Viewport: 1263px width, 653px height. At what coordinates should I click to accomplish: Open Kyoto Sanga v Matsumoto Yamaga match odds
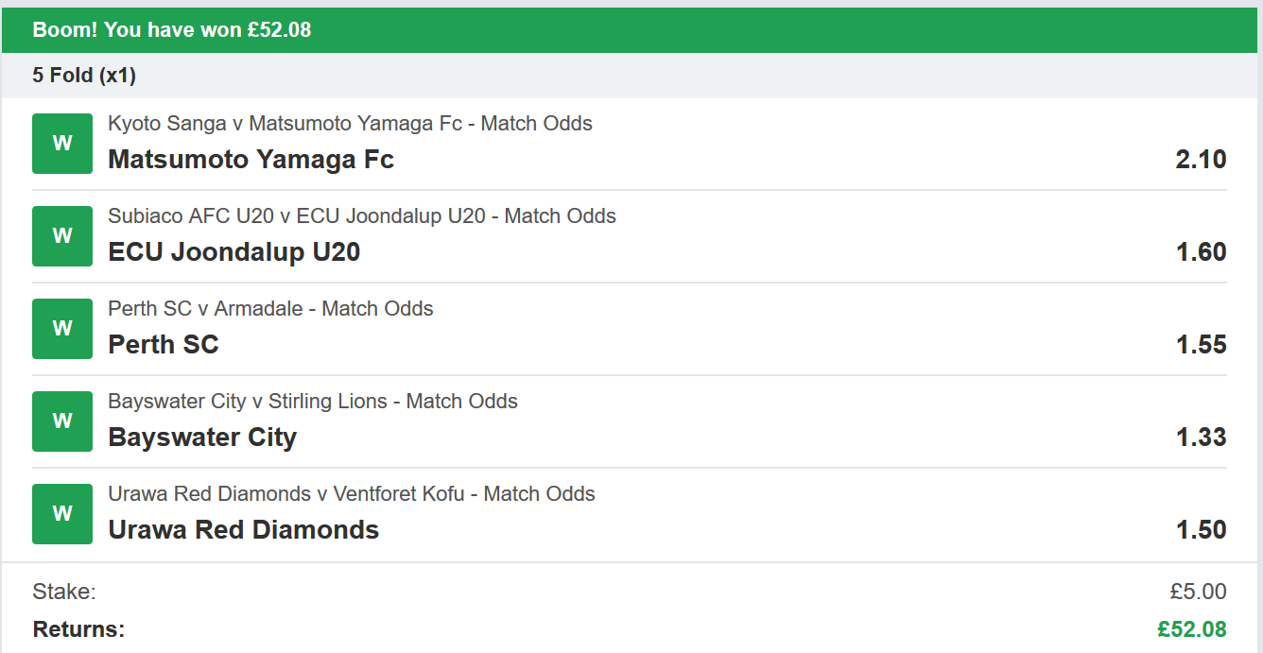[x=350, y=124]
